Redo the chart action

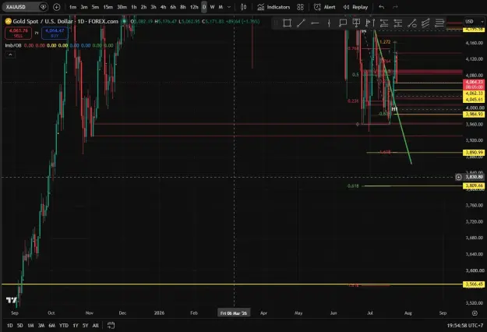395,7
